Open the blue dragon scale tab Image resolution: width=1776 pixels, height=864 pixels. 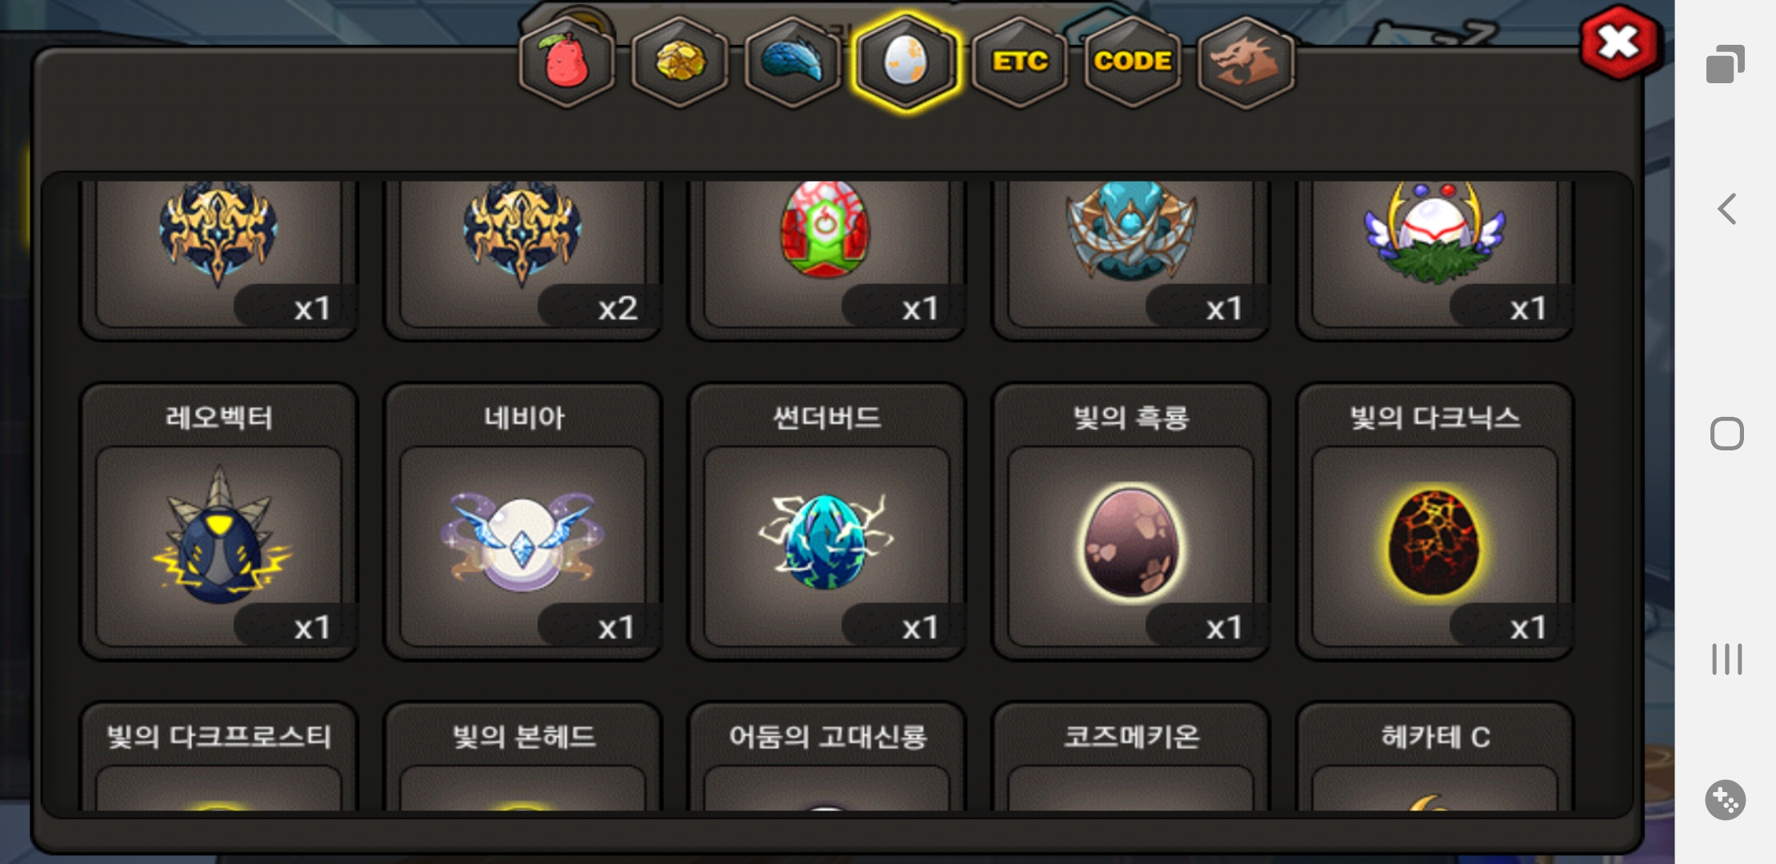tap(793, 62)
